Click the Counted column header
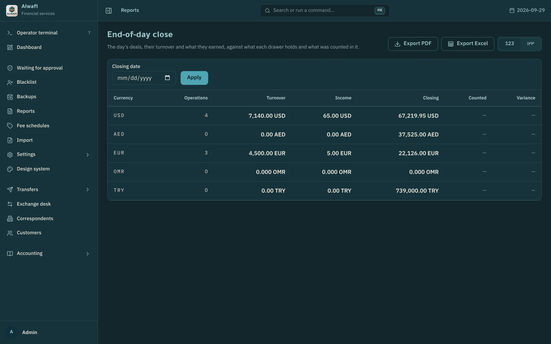 (x=477, y=98)
